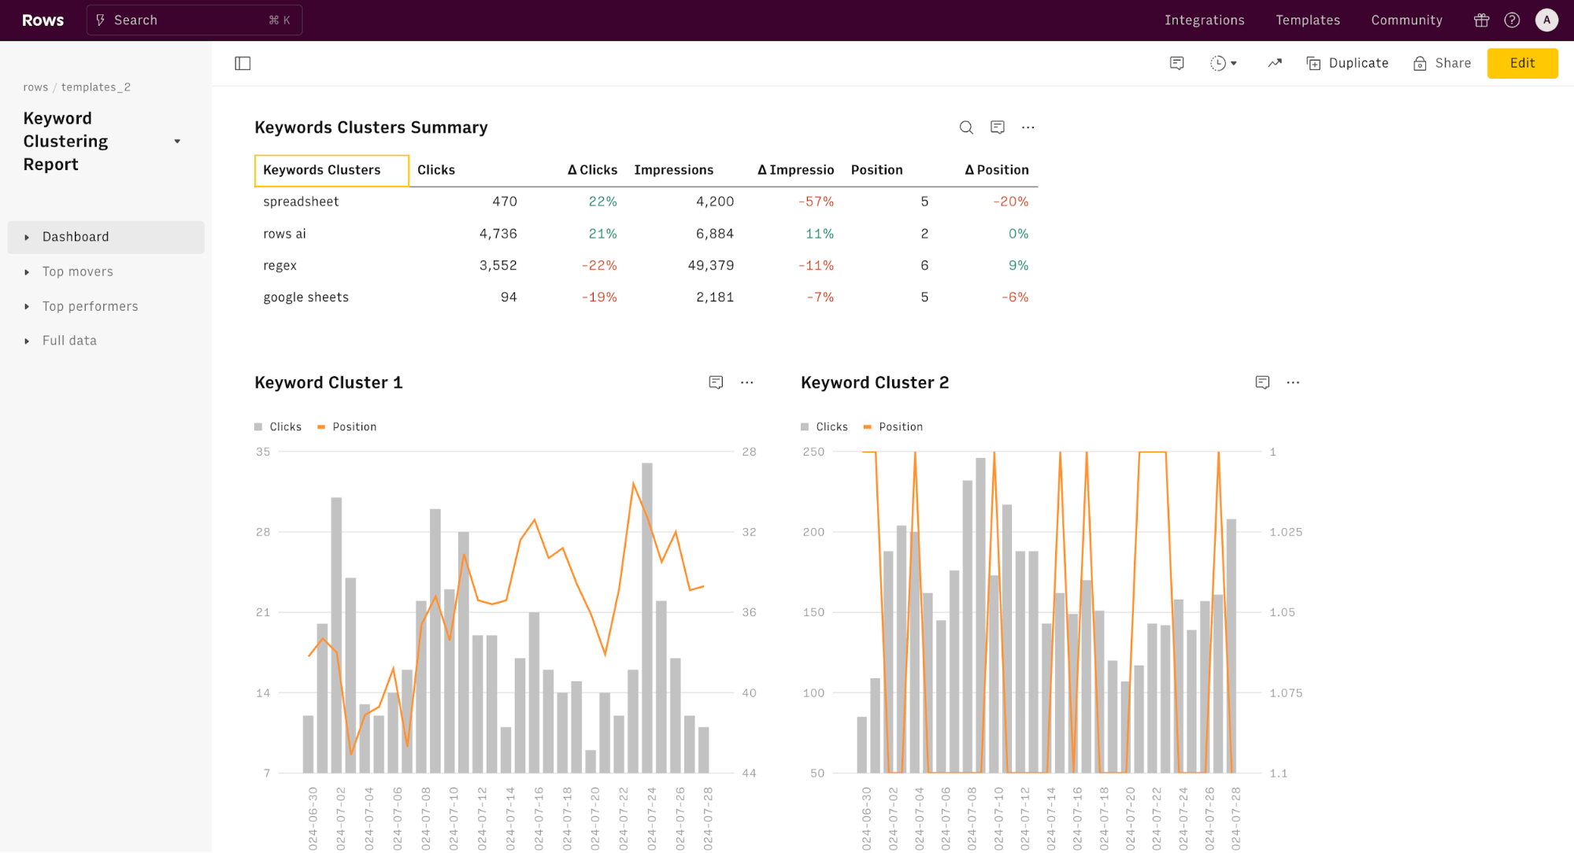Open comments for Keyword Cluster 2 chart
Image resolution: width=1574 pixels, height=853 pixels.
tap(1262, 382)
